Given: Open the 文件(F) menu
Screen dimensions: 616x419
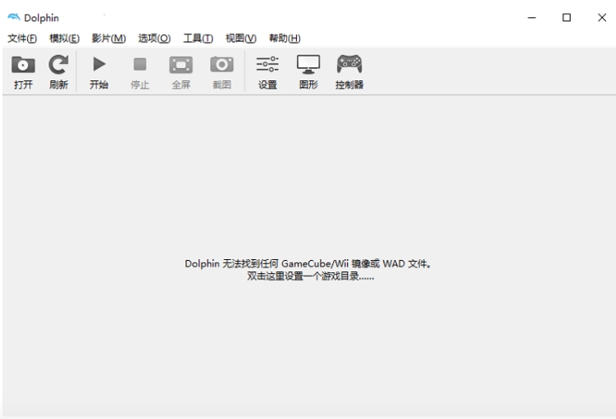Looking at the screenshot, I should (x=22, y=39).
